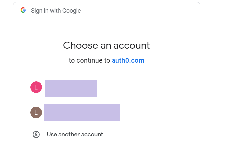
Task: Click the blank area below "Use another account"
Action: 107,150
